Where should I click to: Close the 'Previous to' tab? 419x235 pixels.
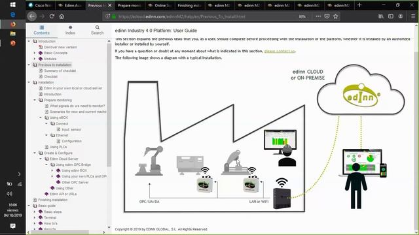[x=110, y=5]
